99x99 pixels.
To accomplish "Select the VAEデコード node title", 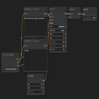I will 73,9.
